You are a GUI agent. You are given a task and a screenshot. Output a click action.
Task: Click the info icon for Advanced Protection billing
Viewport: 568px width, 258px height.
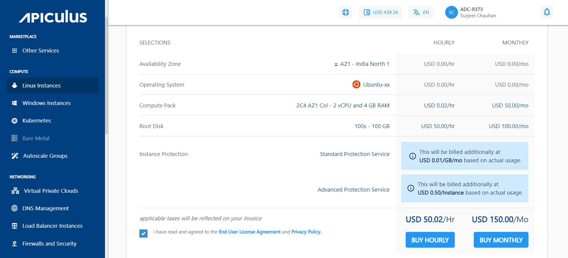[x=411, y=188]
